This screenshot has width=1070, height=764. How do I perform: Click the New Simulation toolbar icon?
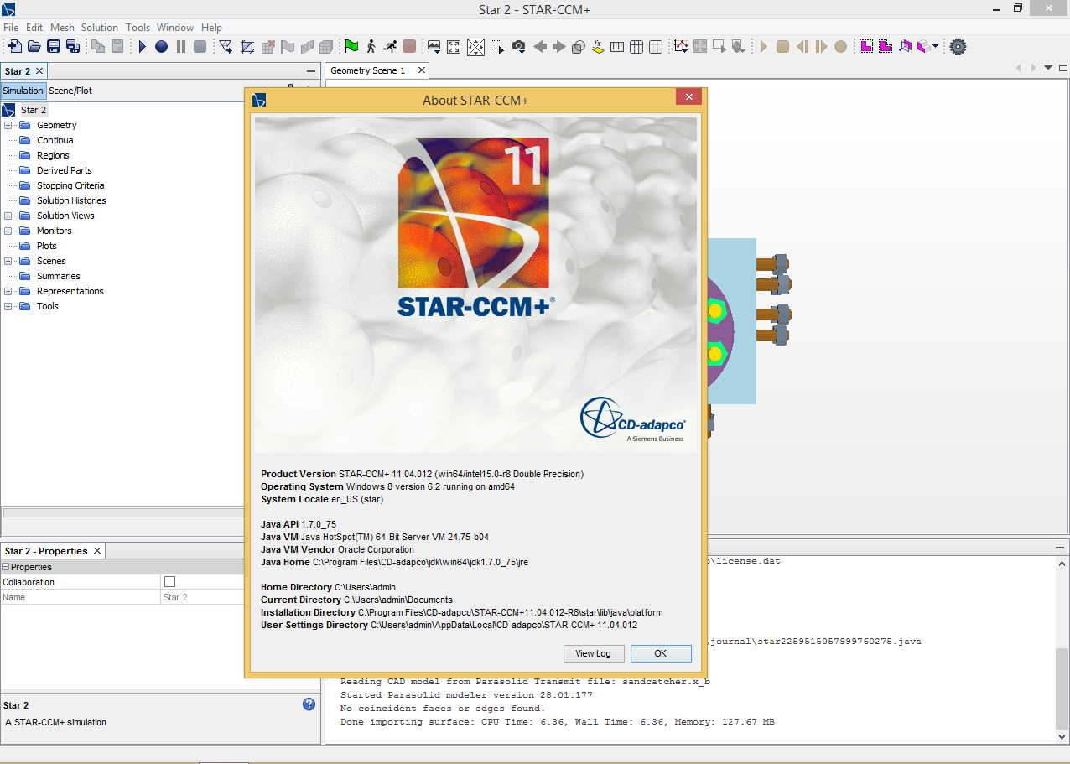tap(14, 47)
